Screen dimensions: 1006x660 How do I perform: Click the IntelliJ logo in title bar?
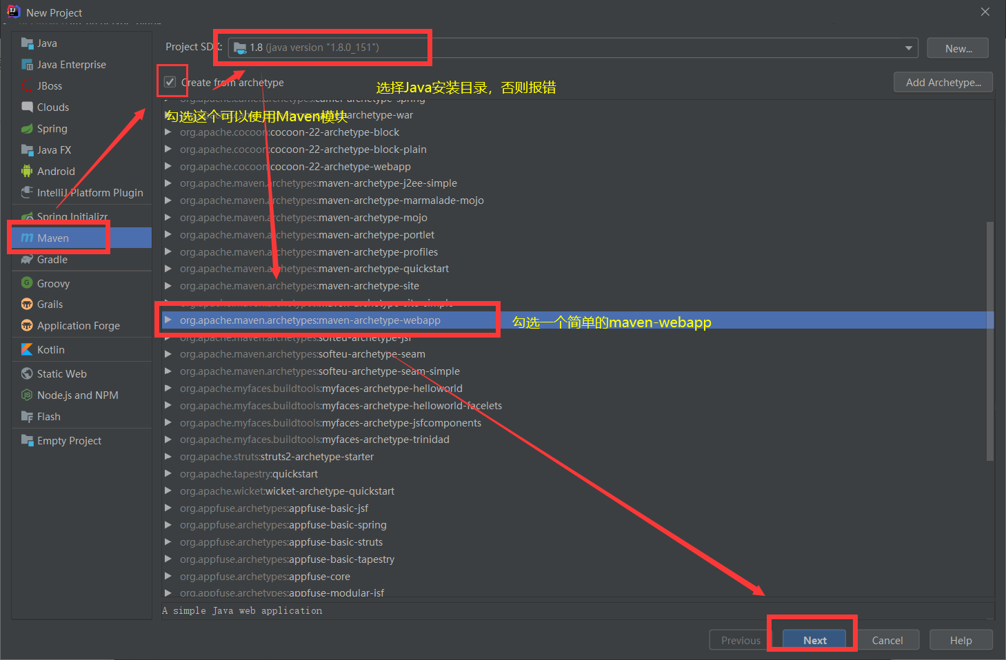[x=13, y=12]
